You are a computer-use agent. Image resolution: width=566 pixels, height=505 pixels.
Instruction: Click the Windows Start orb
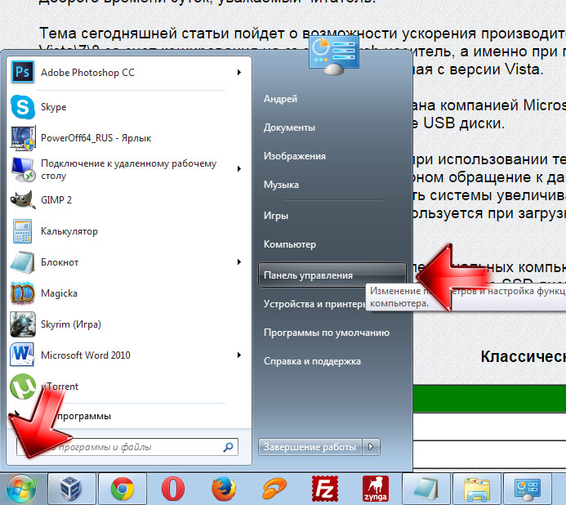click(x=21, y=489)
